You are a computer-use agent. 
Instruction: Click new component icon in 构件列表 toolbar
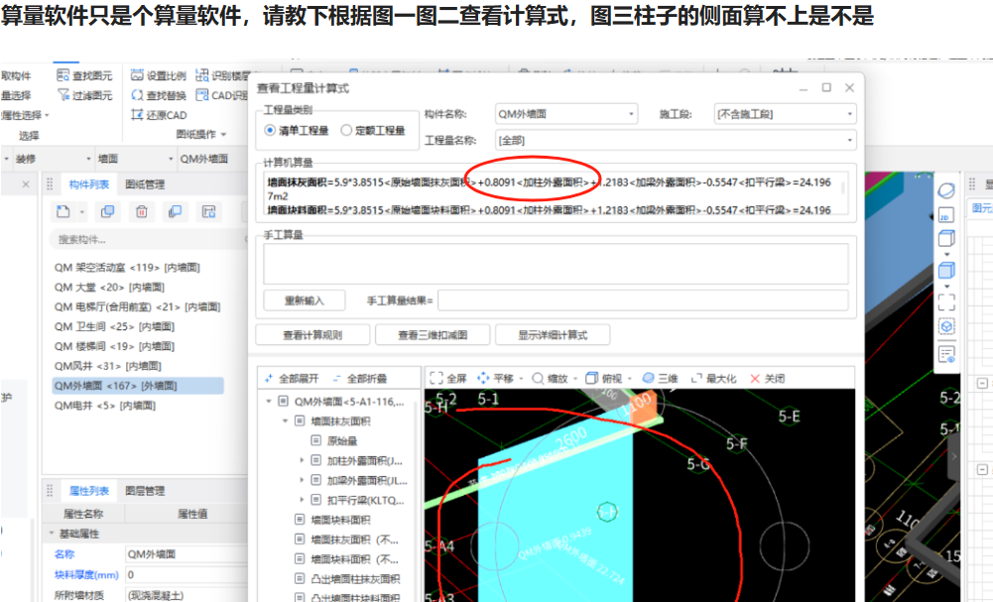point(62,211)
